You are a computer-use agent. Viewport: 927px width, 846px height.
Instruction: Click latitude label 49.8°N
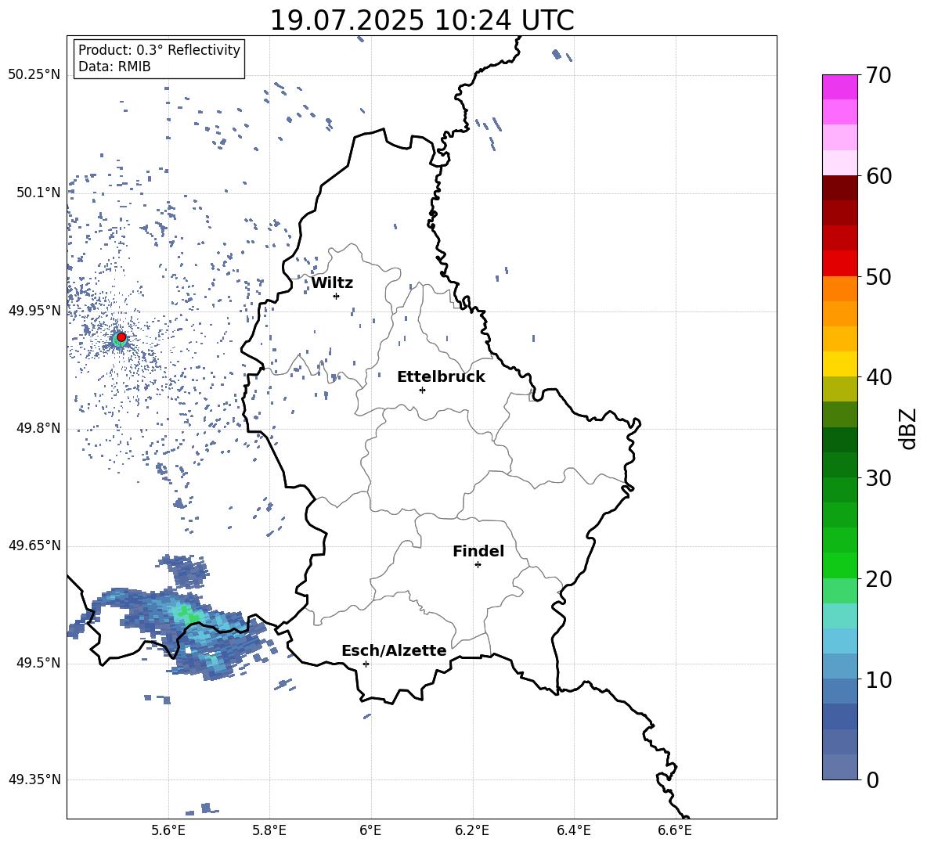pyautogui.click(x=38, y=428)
